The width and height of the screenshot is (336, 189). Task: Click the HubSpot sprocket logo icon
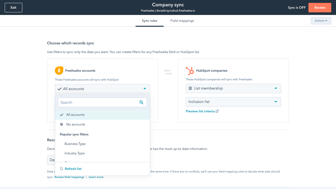(x=190, y=71)
